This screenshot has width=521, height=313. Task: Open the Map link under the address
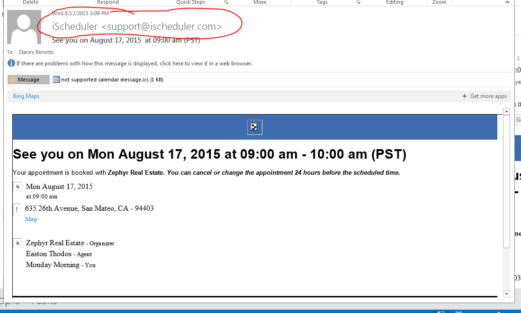point(31,219)
